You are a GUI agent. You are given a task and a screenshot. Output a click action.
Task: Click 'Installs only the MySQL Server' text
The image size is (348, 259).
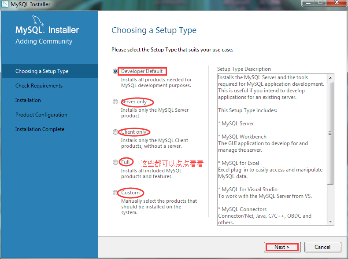click(x=155, y=110)
